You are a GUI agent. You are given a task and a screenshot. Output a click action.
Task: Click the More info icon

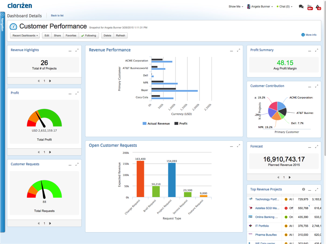point(302,35)
